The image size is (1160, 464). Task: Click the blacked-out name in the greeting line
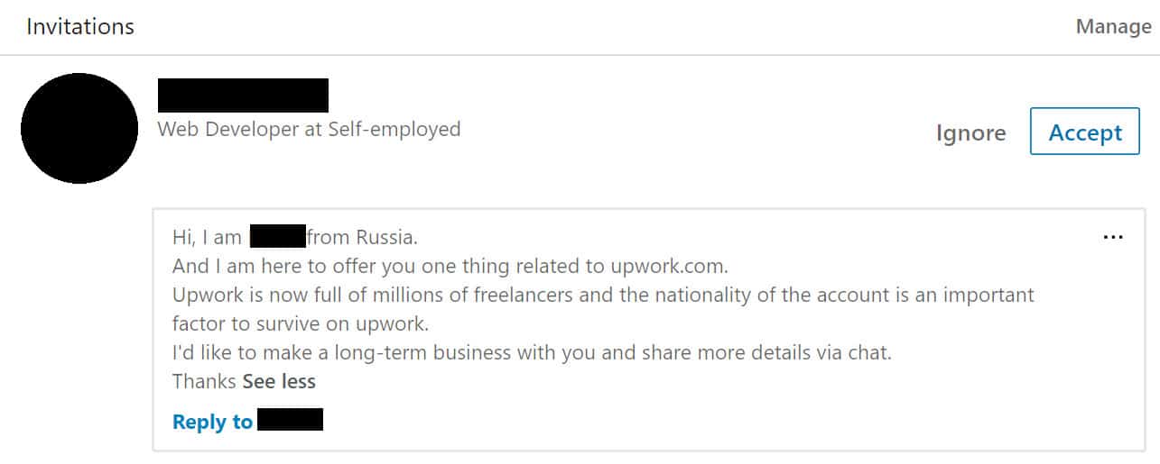tap(277, 237)
